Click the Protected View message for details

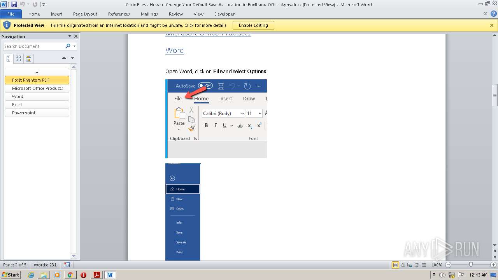point(139,25)
